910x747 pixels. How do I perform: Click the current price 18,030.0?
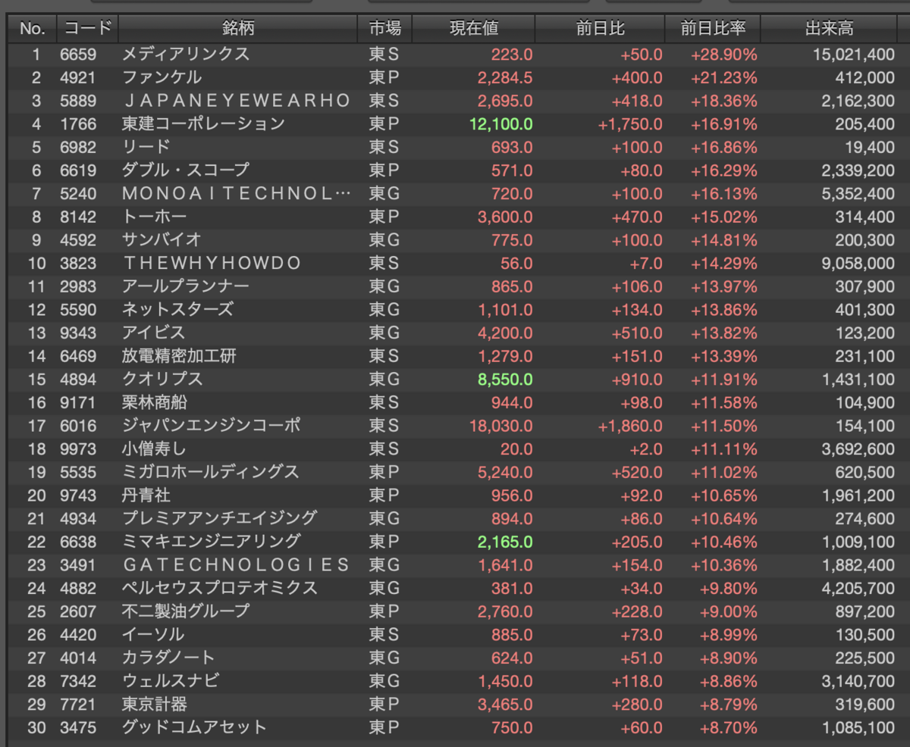[x=500, y=426]
